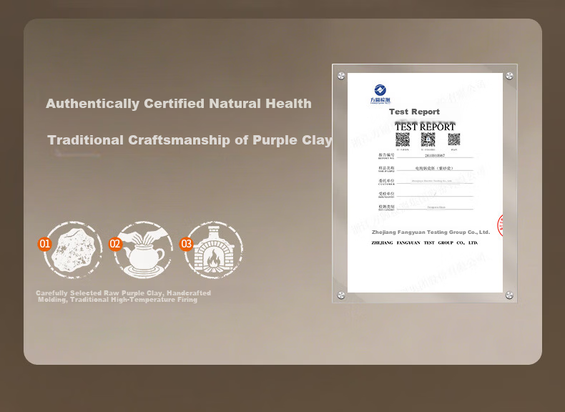Click the test category field on report
The height and width of the screenshot is (412, 565).
436,207
